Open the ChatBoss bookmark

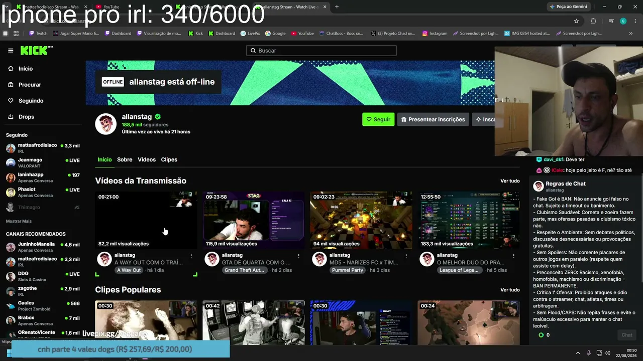341,34
